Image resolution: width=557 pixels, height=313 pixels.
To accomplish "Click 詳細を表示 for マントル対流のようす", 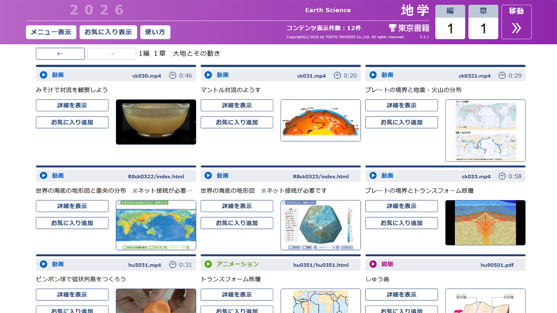I will point(237,105).
